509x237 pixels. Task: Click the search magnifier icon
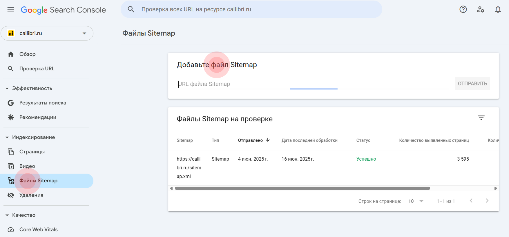click(x=131, y=9)
